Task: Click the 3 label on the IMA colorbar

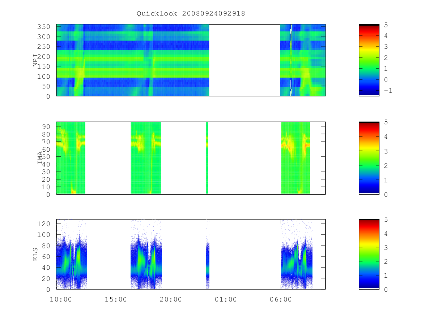Action: click(x=386, y=151)
